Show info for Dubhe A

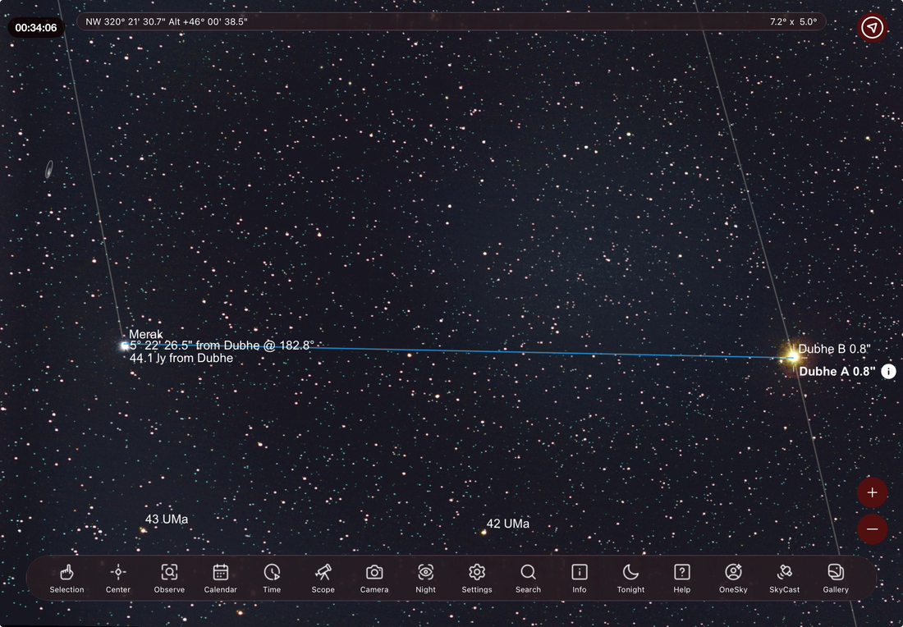tap(888, 372)
